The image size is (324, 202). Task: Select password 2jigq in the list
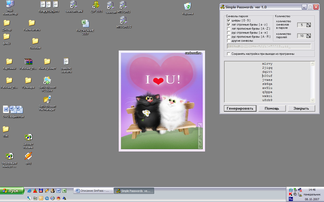[267, 68]
